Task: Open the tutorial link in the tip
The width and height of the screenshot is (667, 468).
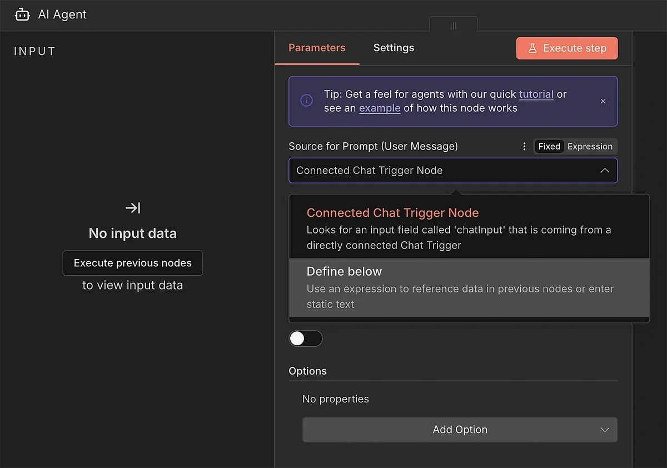Action: [x=536, y=94]
